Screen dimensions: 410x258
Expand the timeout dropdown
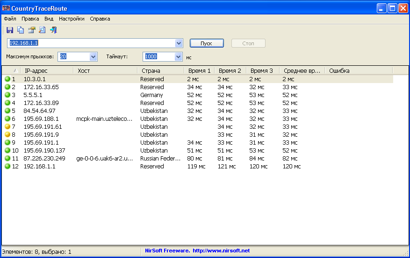pos(178,57)
